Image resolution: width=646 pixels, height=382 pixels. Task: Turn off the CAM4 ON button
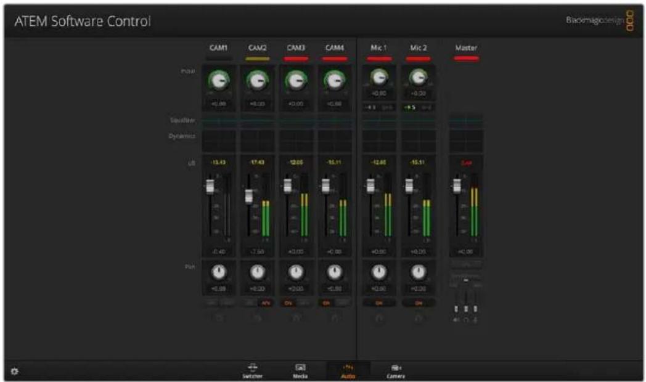[x=326, y=303]
